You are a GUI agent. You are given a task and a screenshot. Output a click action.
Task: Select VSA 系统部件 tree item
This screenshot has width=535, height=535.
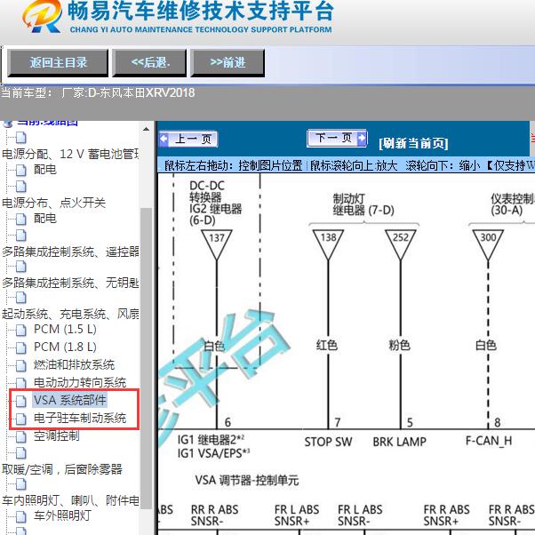pyautogui.click(x=70, y=400)
